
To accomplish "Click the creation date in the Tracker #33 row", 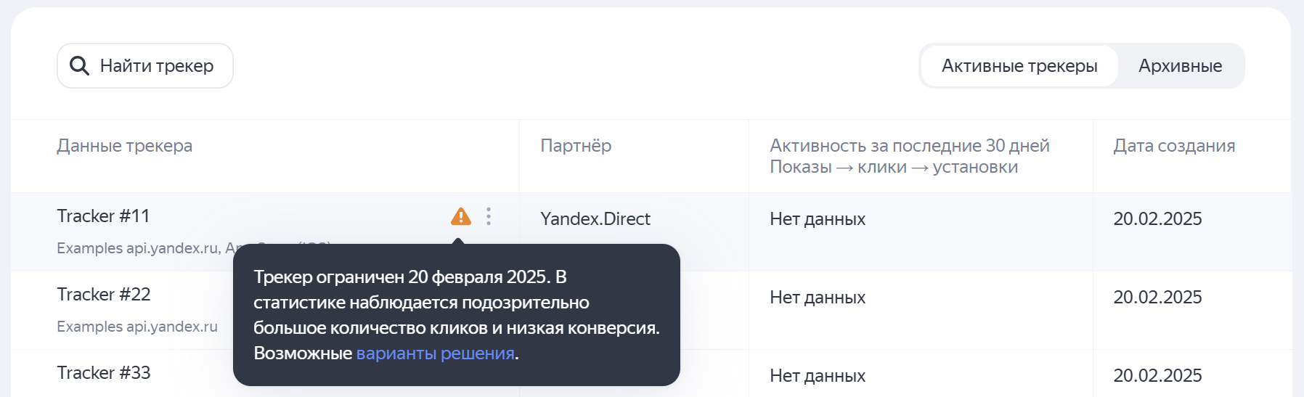I will pyautogui.click(x=1157, y=376).
